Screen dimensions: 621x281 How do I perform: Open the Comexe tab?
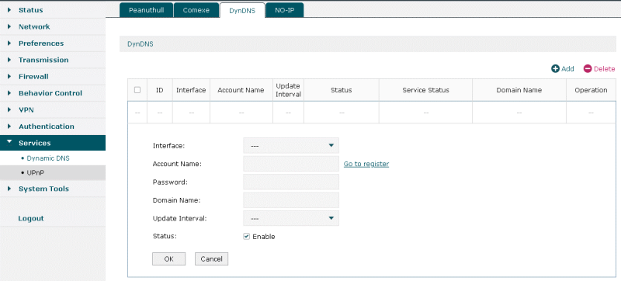196,10
